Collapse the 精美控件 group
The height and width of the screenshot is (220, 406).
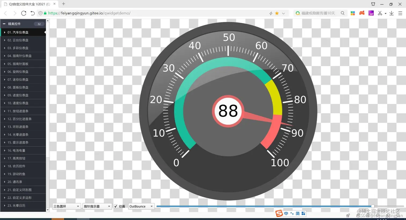(4, 24)
